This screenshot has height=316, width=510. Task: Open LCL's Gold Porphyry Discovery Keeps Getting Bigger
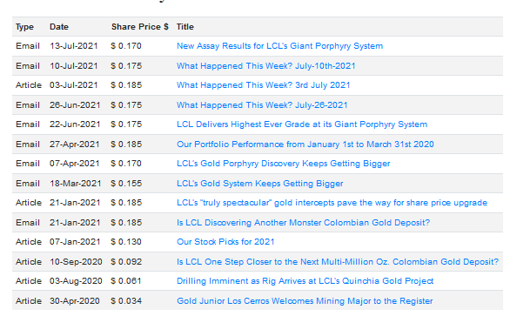pos(284,164)
